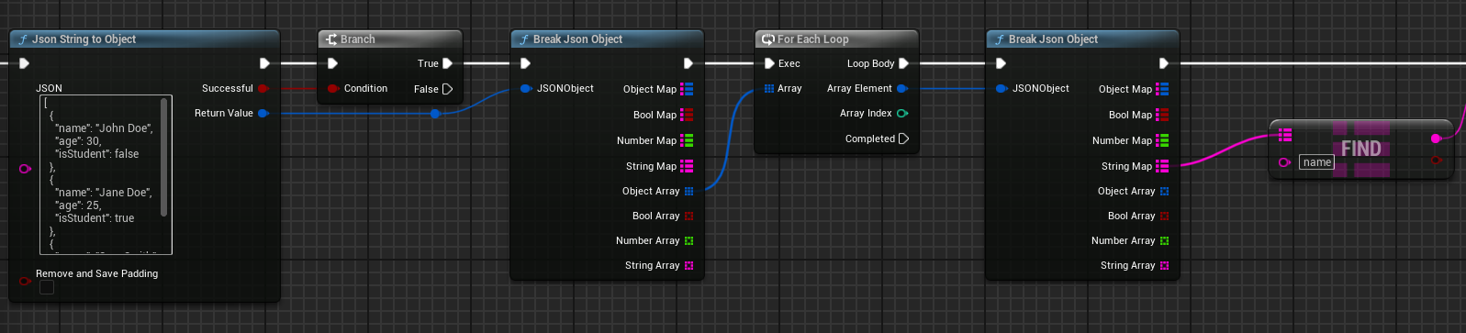Select the Json String to Object node title
This screenshot has width=1466, height=333.
84,39
